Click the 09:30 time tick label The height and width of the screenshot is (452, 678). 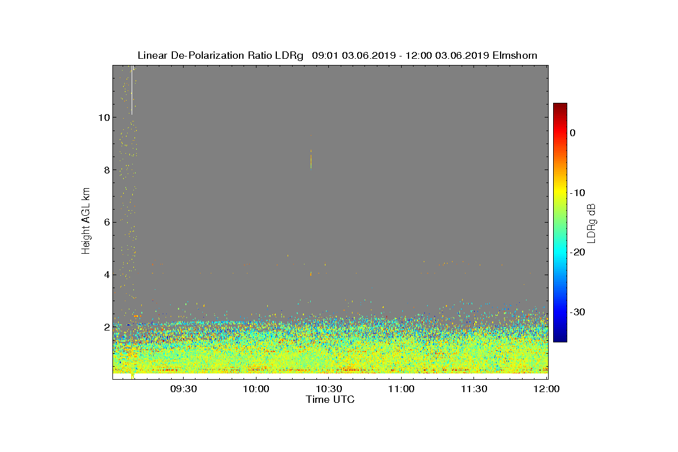pos(184,389)
